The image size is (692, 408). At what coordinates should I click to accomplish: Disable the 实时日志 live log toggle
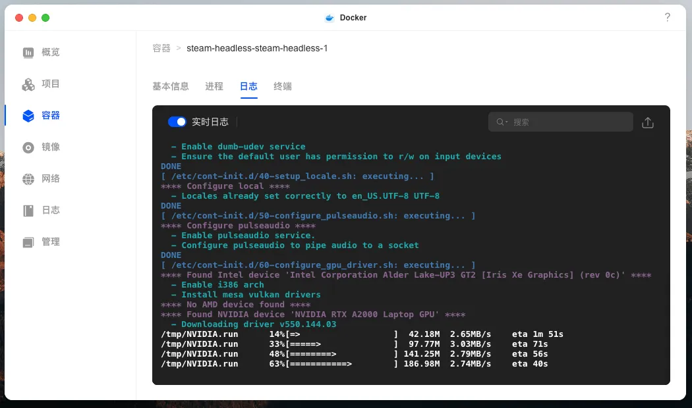click(177, 121)
